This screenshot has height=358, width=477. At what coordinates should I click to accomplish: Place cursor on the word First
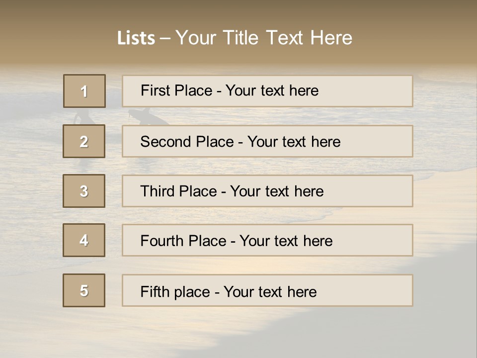coord(155,90)
